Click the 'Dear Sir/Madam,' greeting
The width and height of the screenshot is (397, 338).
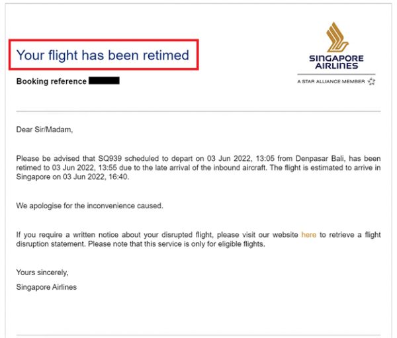pyautogui.click(x=44, y=130)
